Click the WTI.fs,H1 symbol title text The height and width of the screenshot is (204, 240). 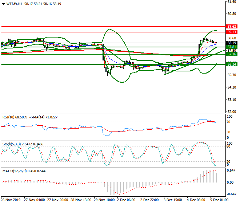coord(14,4)
